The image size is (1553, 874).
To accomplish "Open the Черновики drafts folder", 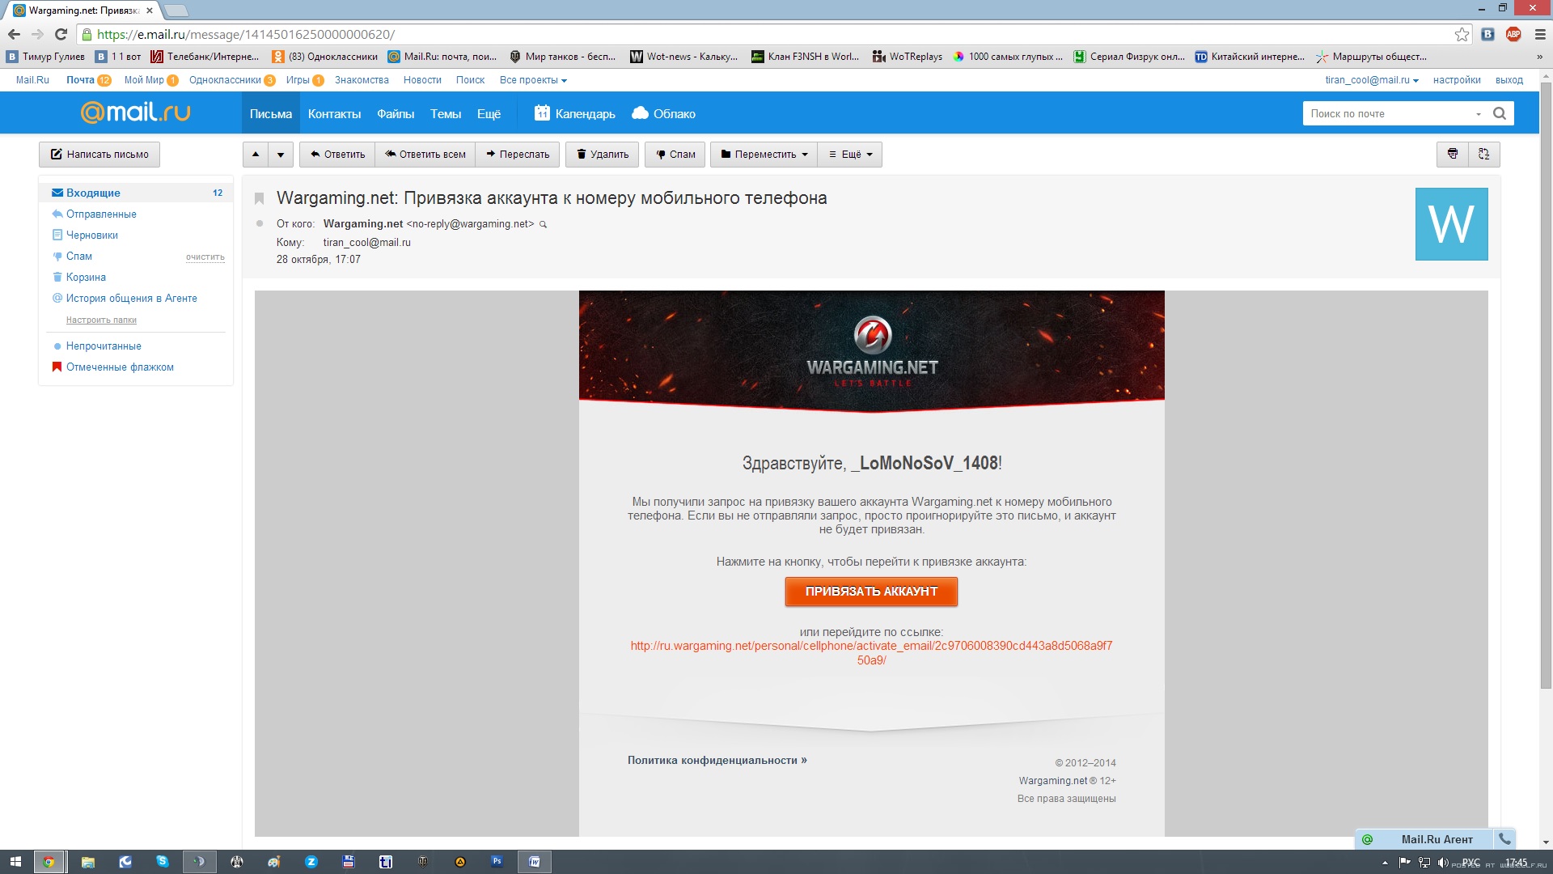I will pos(91,235).
